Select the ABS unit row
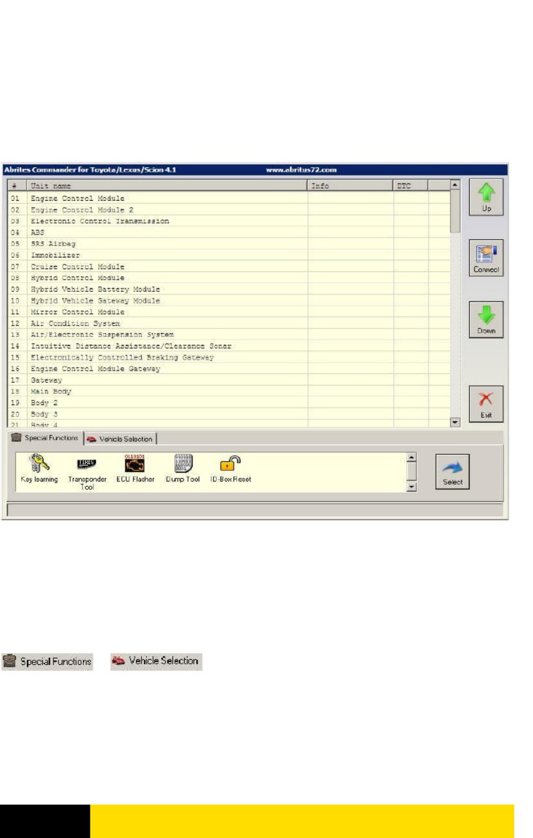The height and width of the screenshot is (838, 533). [229, 232]
